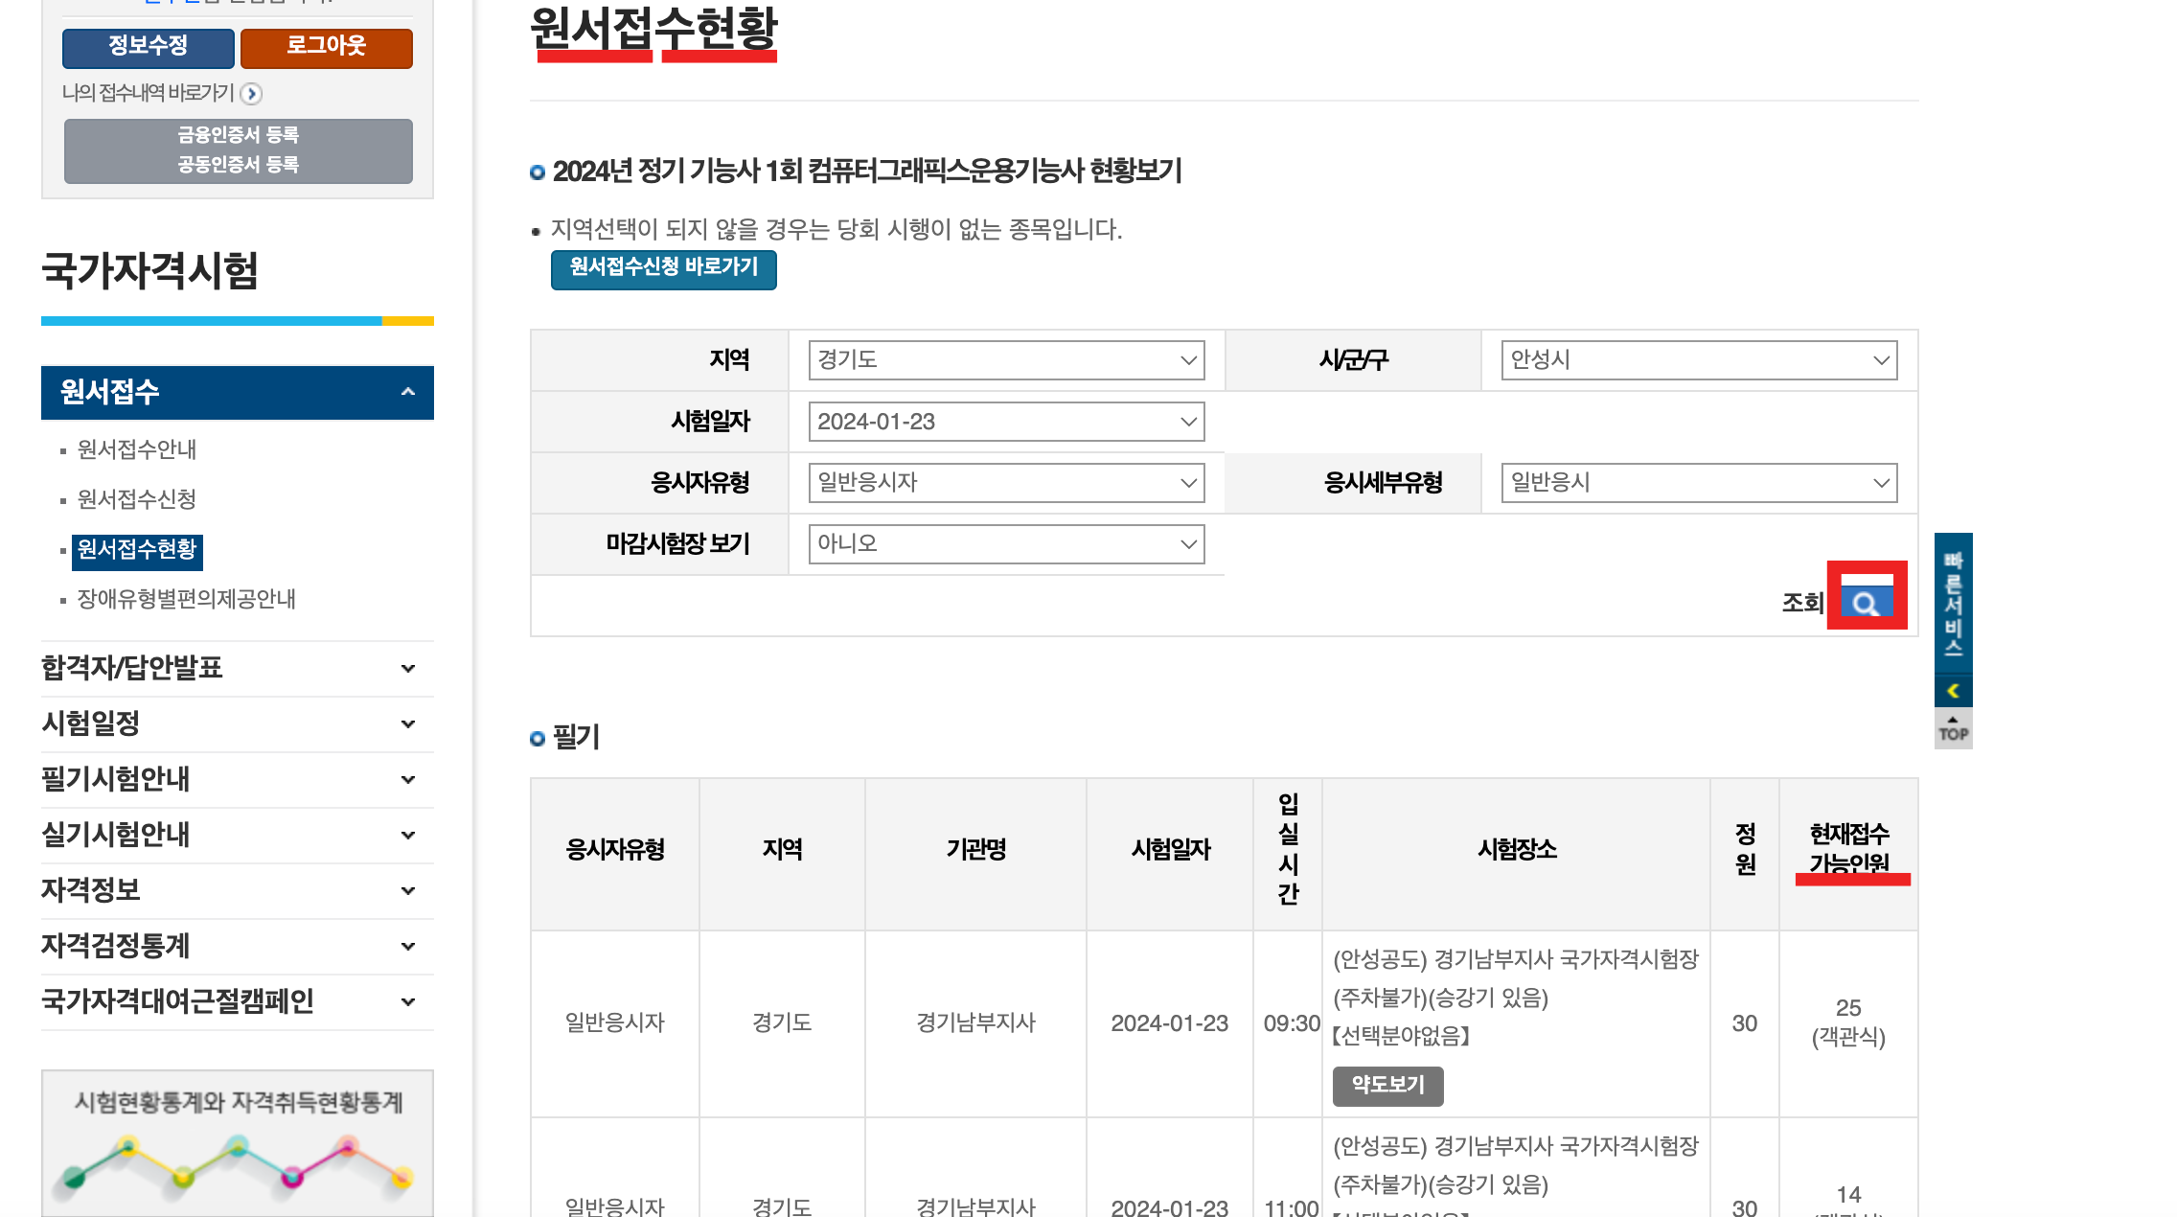The image size is (2177, 1217).
Task: Click the 로그아웃 button
Action: (x=326, y=48)
